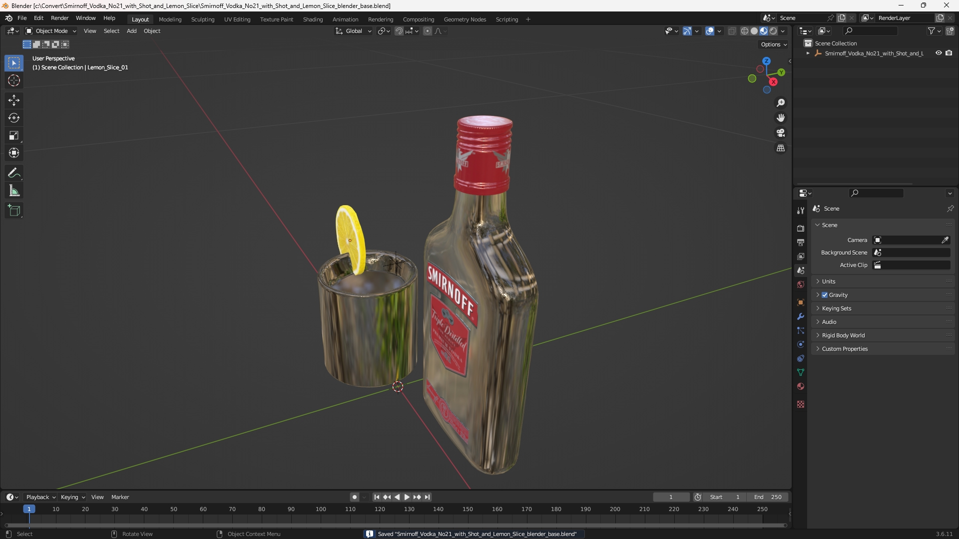Disable Smirnoff collection in renders

(x=949, y=53)
